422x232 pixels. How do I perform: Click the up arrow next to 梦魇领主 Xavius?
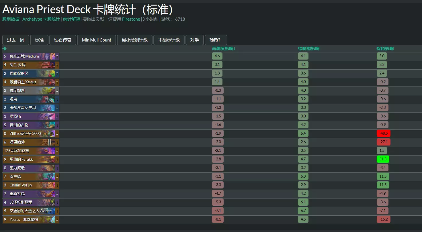[x=57, y=82]
